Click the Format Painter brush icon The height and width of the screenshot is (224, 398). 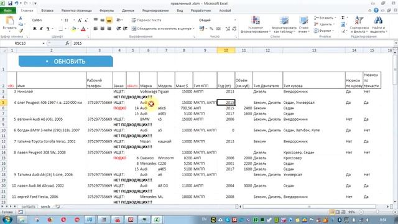coord(21,30)
